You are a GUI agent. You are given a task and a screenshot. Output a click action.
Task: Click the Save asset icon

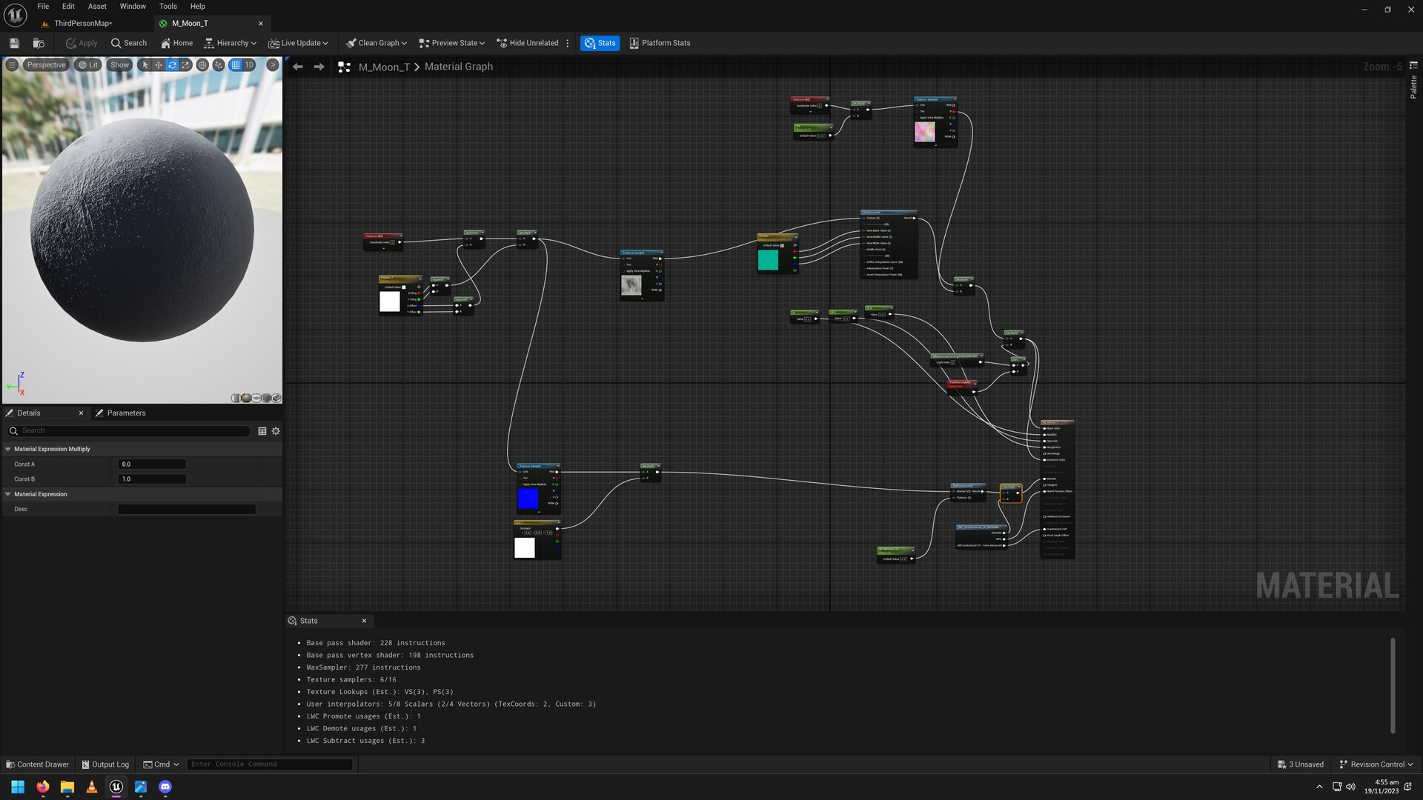pos(14,43)
